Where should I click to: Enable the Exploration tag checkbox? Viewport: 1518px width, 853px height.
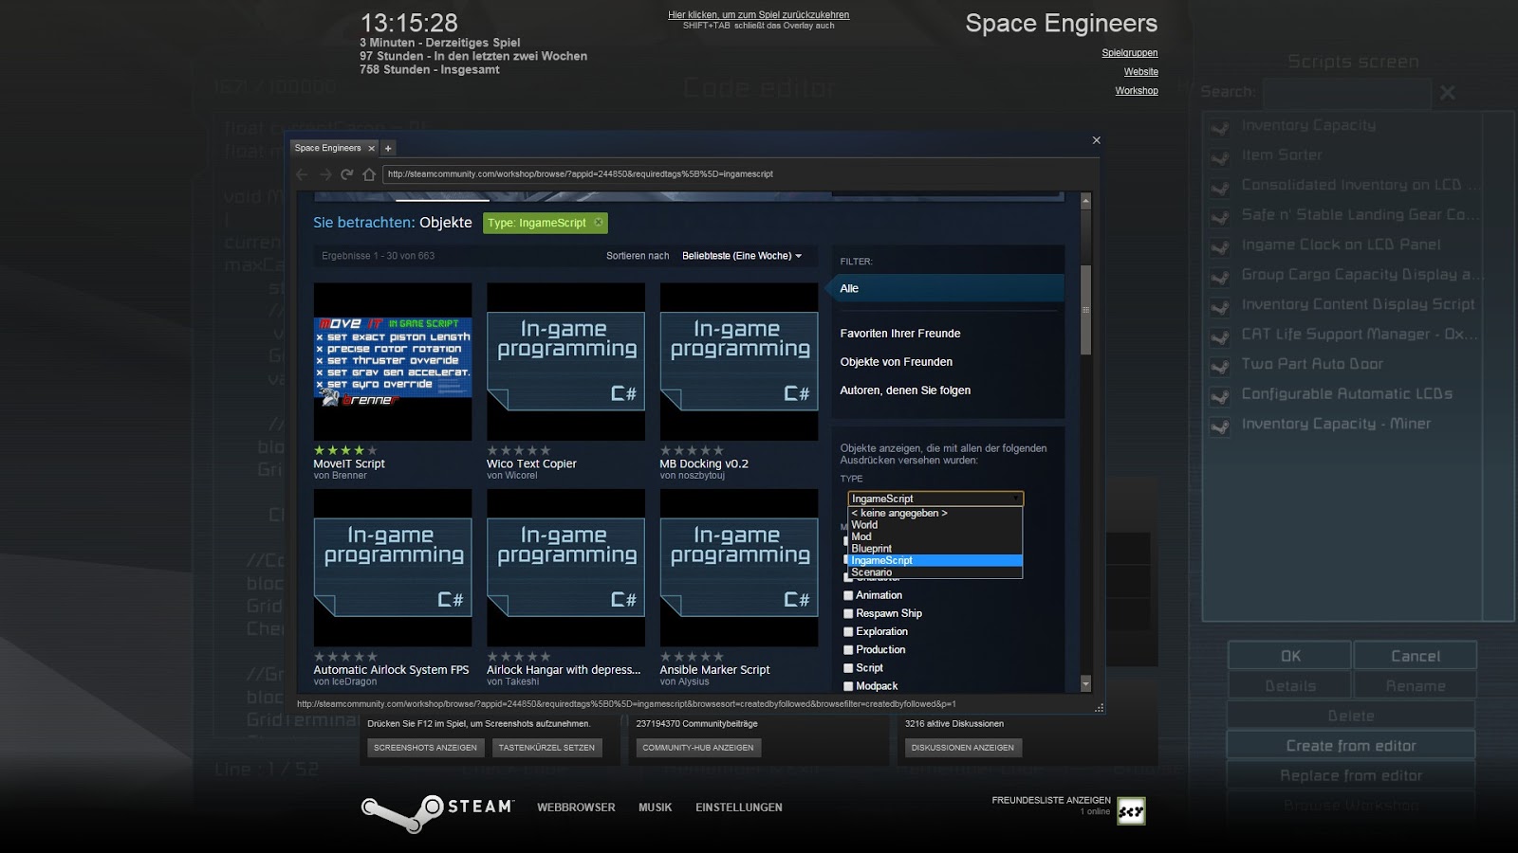pos(848,631)
